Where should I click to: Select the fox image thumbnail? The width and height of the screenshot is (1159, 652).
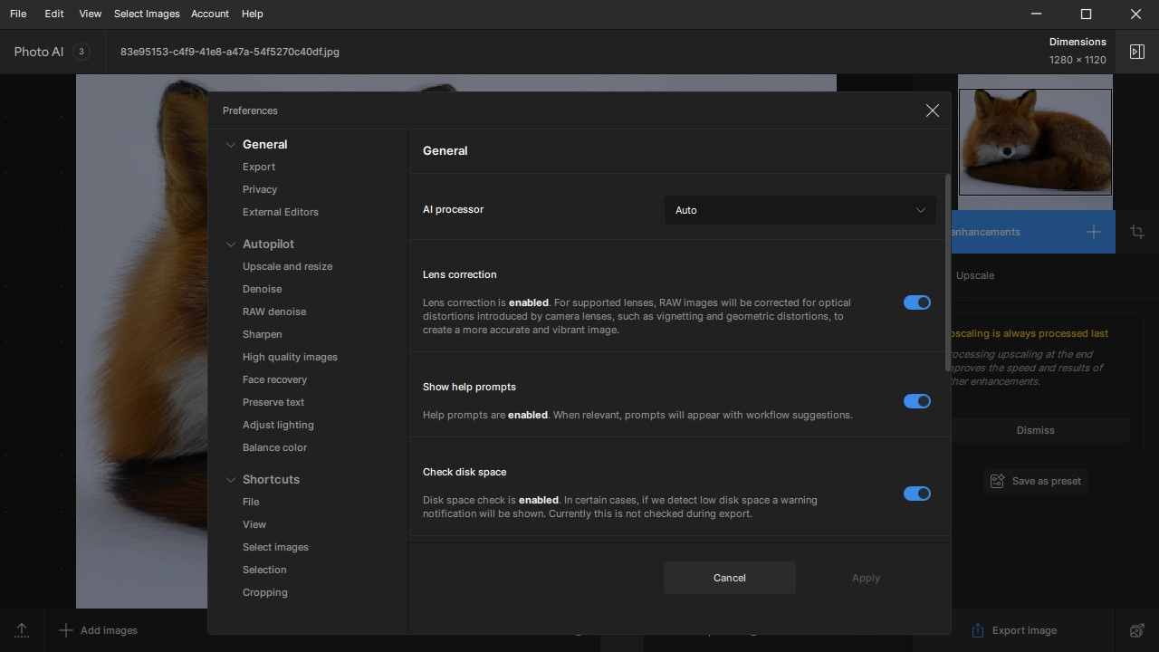tap(1035, 141)
